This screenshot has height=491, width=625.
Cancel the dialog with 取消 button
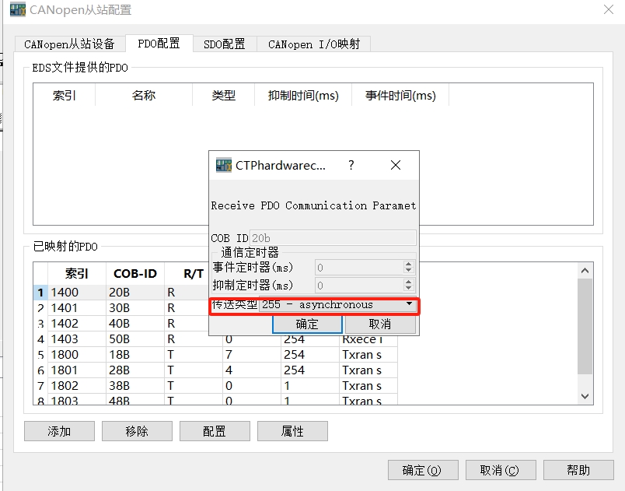tap(380, 324)
